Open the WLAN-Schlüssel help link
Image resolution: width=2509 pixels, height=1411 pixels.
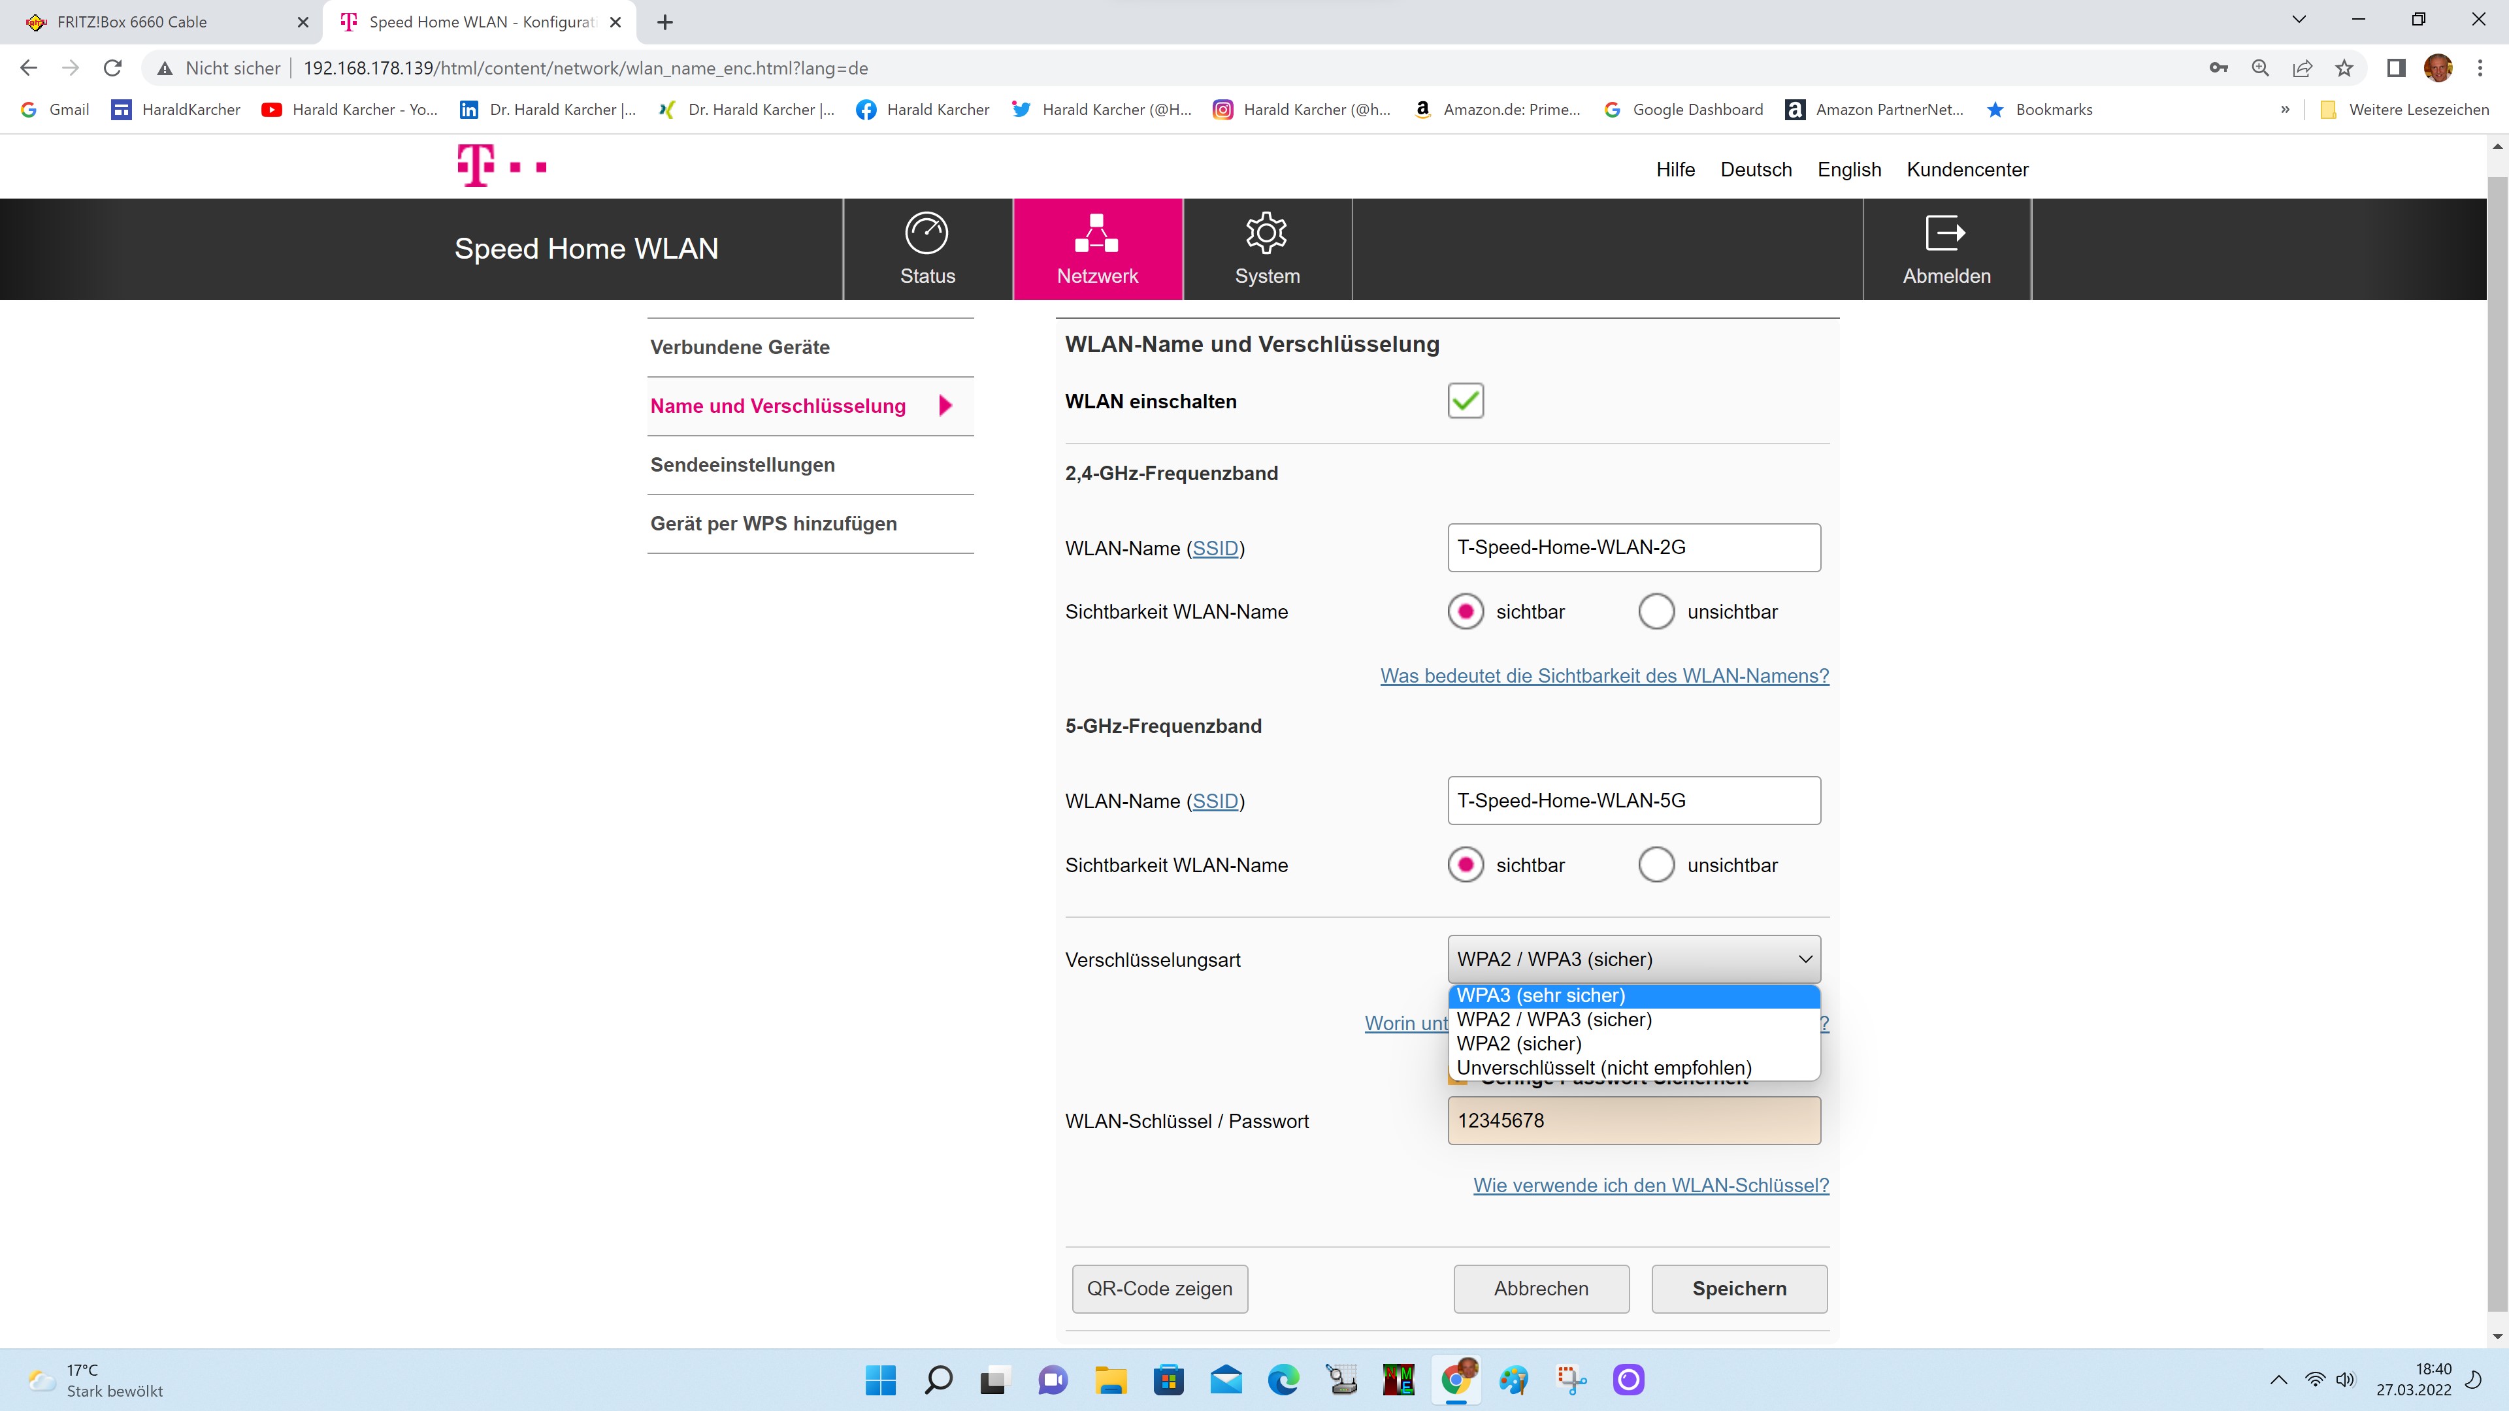tap(1650, 1185)
